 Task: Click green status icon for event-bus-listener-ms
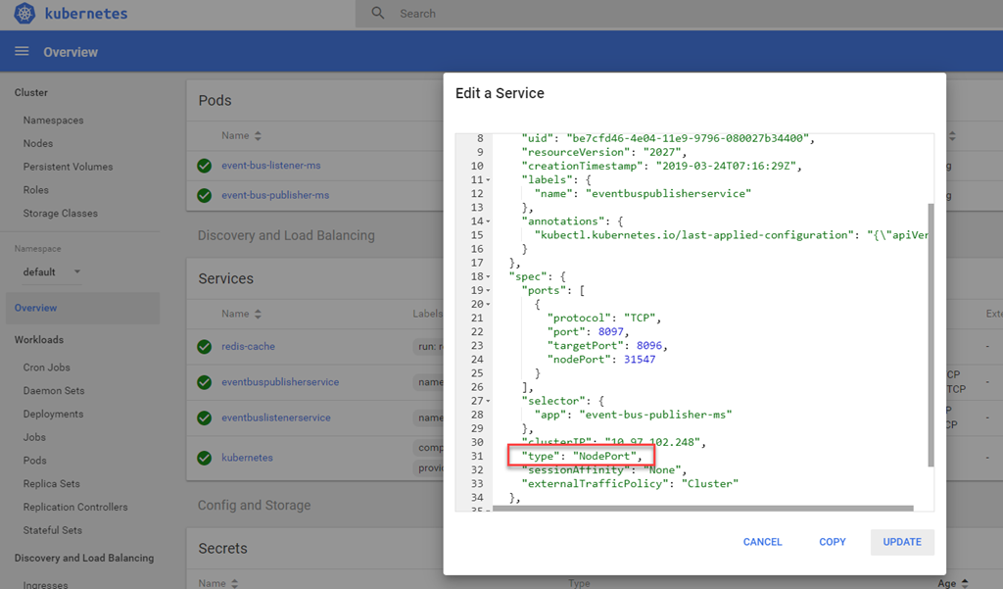point(204,166)
